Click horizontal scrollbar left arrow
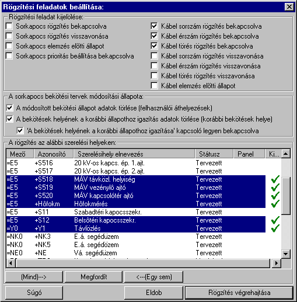Viewport: 297px width, 302px height. [x=11, y=263]
